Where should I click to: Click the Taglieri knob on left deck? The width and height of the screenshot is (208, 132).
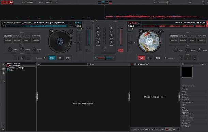click(34, 49)
